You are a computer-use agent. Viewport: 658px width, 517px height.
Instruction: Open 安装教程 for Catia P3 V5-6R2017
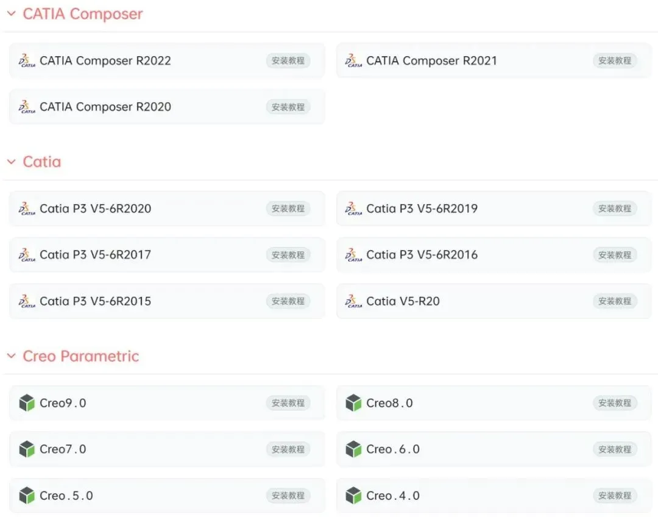pos(288,254)
